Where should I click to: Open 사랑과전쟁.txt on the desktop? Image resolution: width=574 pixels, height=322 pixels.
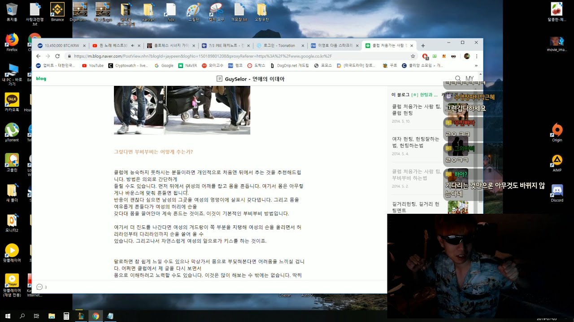35,14
